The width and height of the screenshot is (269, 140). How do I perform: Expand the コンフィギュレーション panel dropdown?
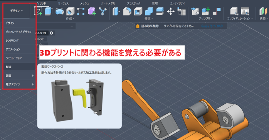[240, 18]
